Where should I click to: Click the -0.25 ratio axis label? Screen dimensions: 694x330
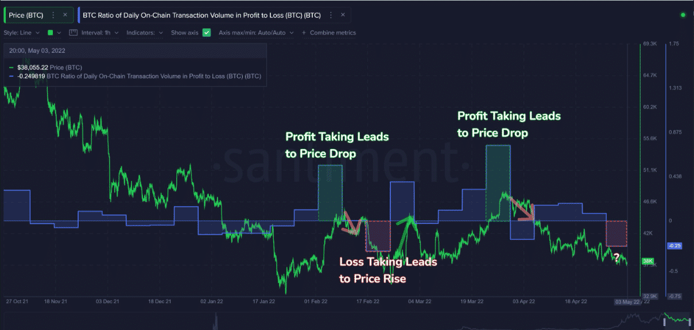pos(673,246)
